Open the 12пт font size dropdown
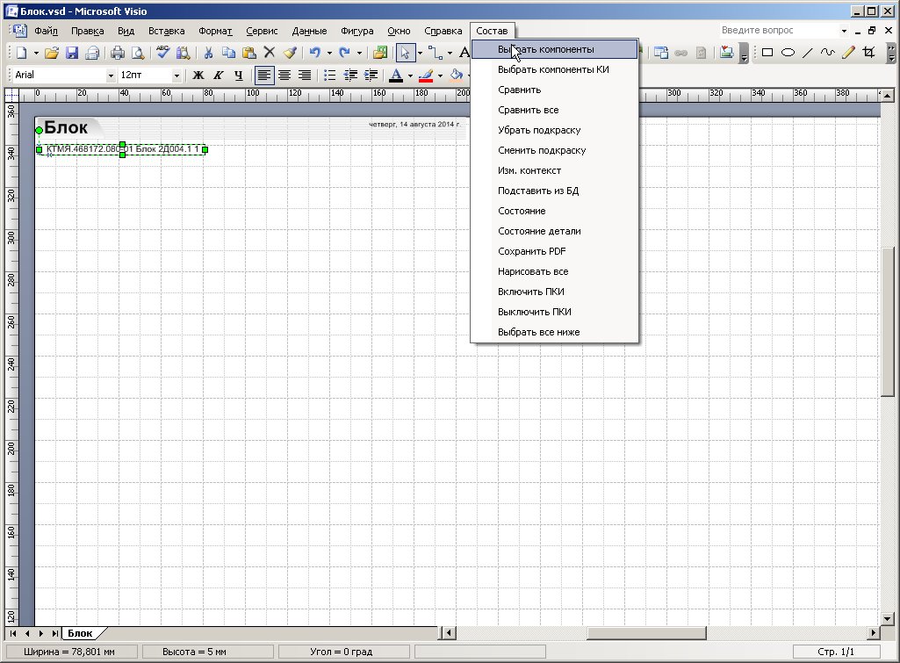Viewport: 900px width, 663px height. 176,76
